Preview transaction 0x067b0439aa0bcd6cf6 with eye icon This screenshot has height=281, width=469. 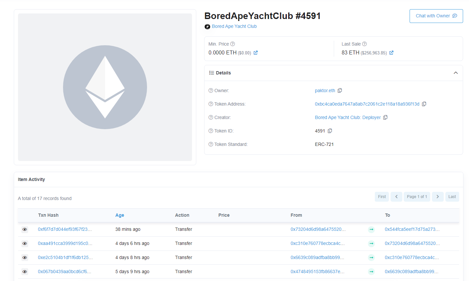pos(25,271)
